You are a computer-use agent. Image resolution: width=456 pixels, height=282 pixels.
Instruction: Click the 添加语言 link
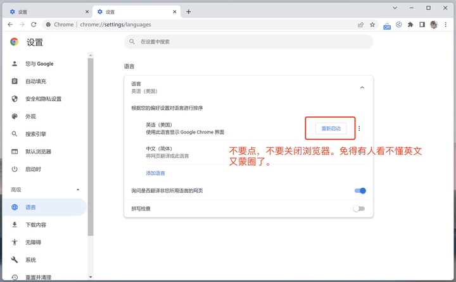tap(155, 173)
